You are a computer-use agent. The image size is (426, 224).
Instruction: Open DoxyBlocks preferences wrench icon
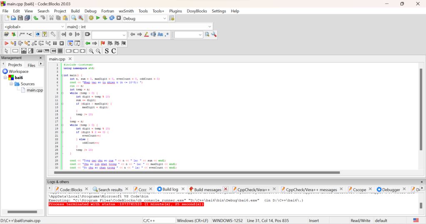[53, 34]
